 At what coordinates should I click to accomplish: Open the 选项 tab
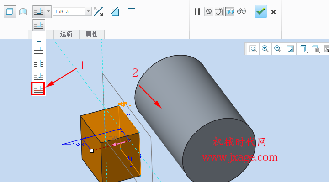(x=66, y=34)
